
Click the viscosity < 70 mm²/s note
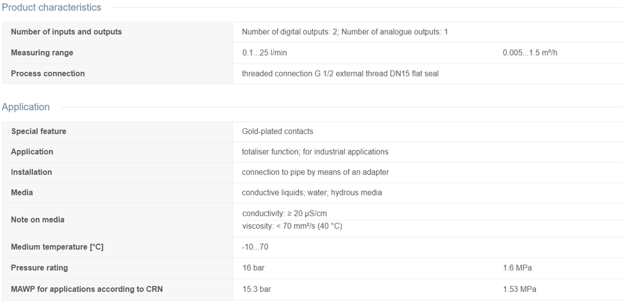point(292,227)
